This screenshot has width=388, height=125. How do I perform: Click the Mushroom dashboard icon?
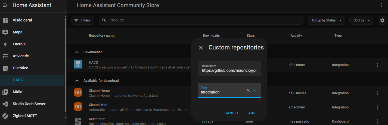pos(78,121)
